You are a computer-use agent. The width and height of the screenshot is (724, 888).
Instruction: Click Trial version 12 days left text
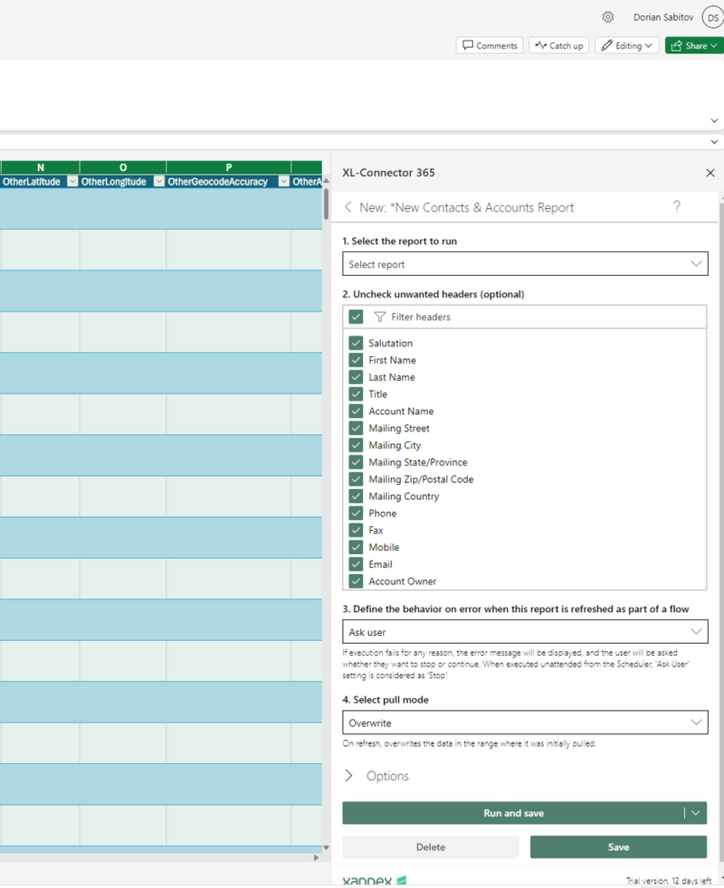669,881
